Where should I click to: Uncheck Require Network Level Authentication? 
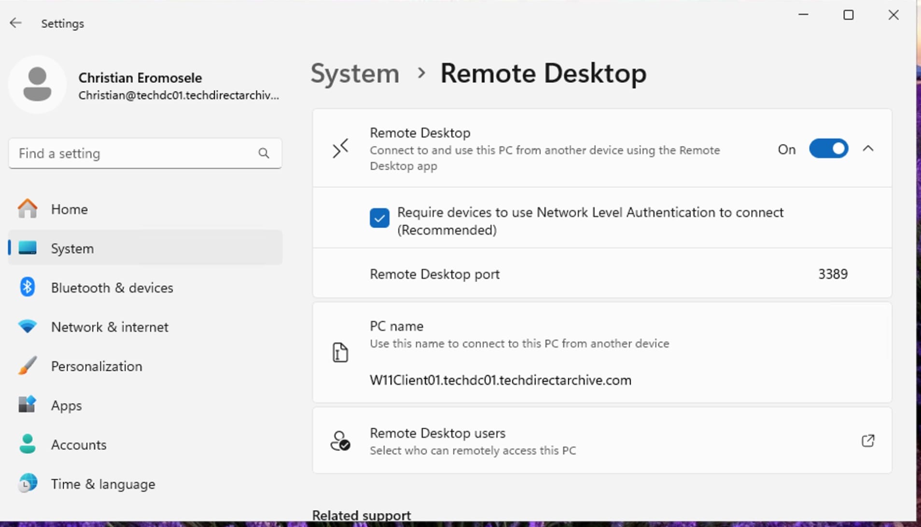(379, 218)
